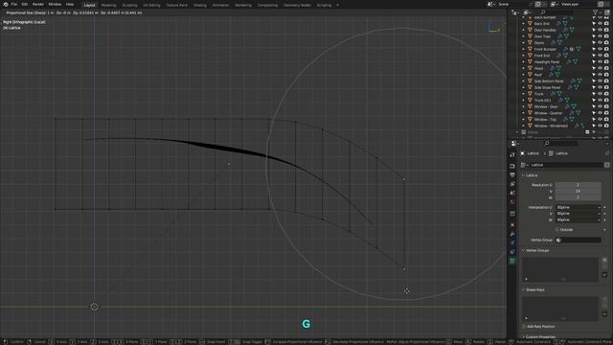Image resolution: width=613 pixels, height=345 pixels.
Task: Hide Back End in viewport via eye
Action: [x=601, y=23]
